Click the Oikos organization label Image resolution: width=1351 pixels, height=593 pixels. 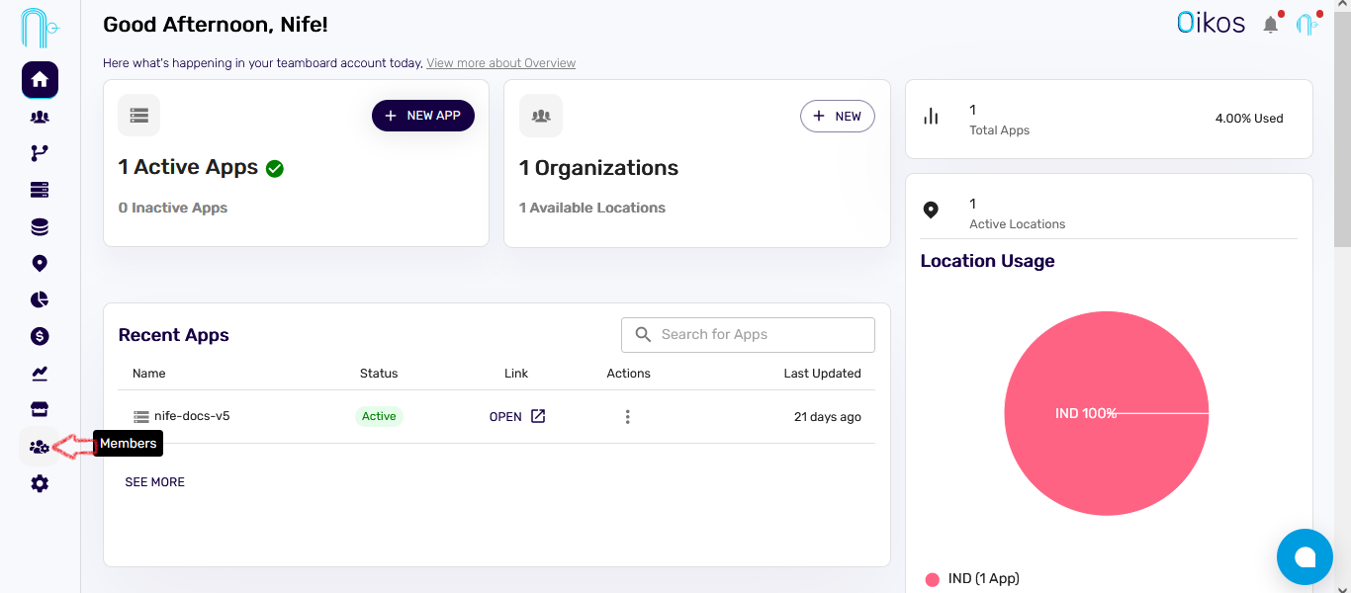click(x=1211, y=22)
